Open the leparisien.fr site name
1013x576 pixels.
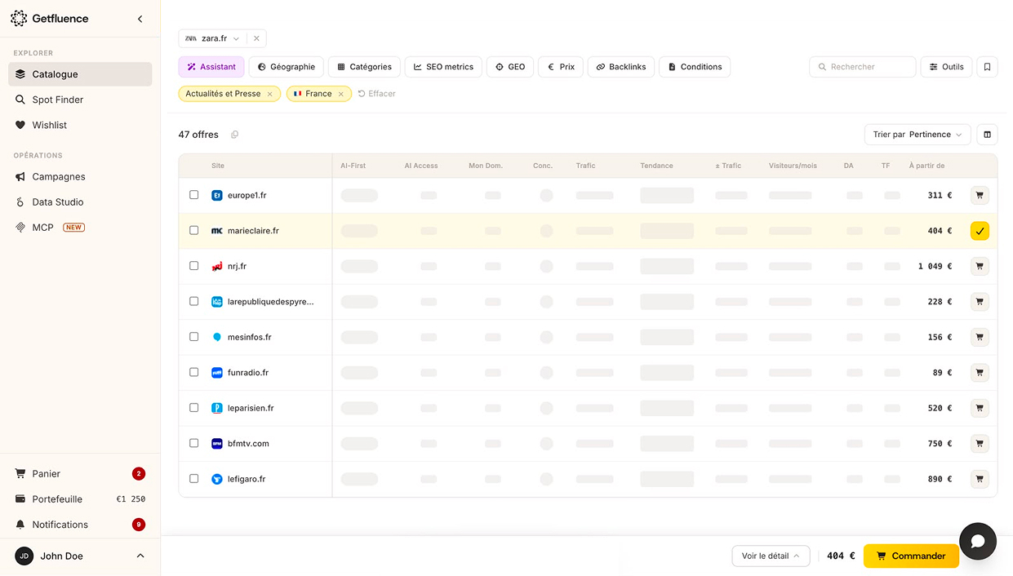251,408
